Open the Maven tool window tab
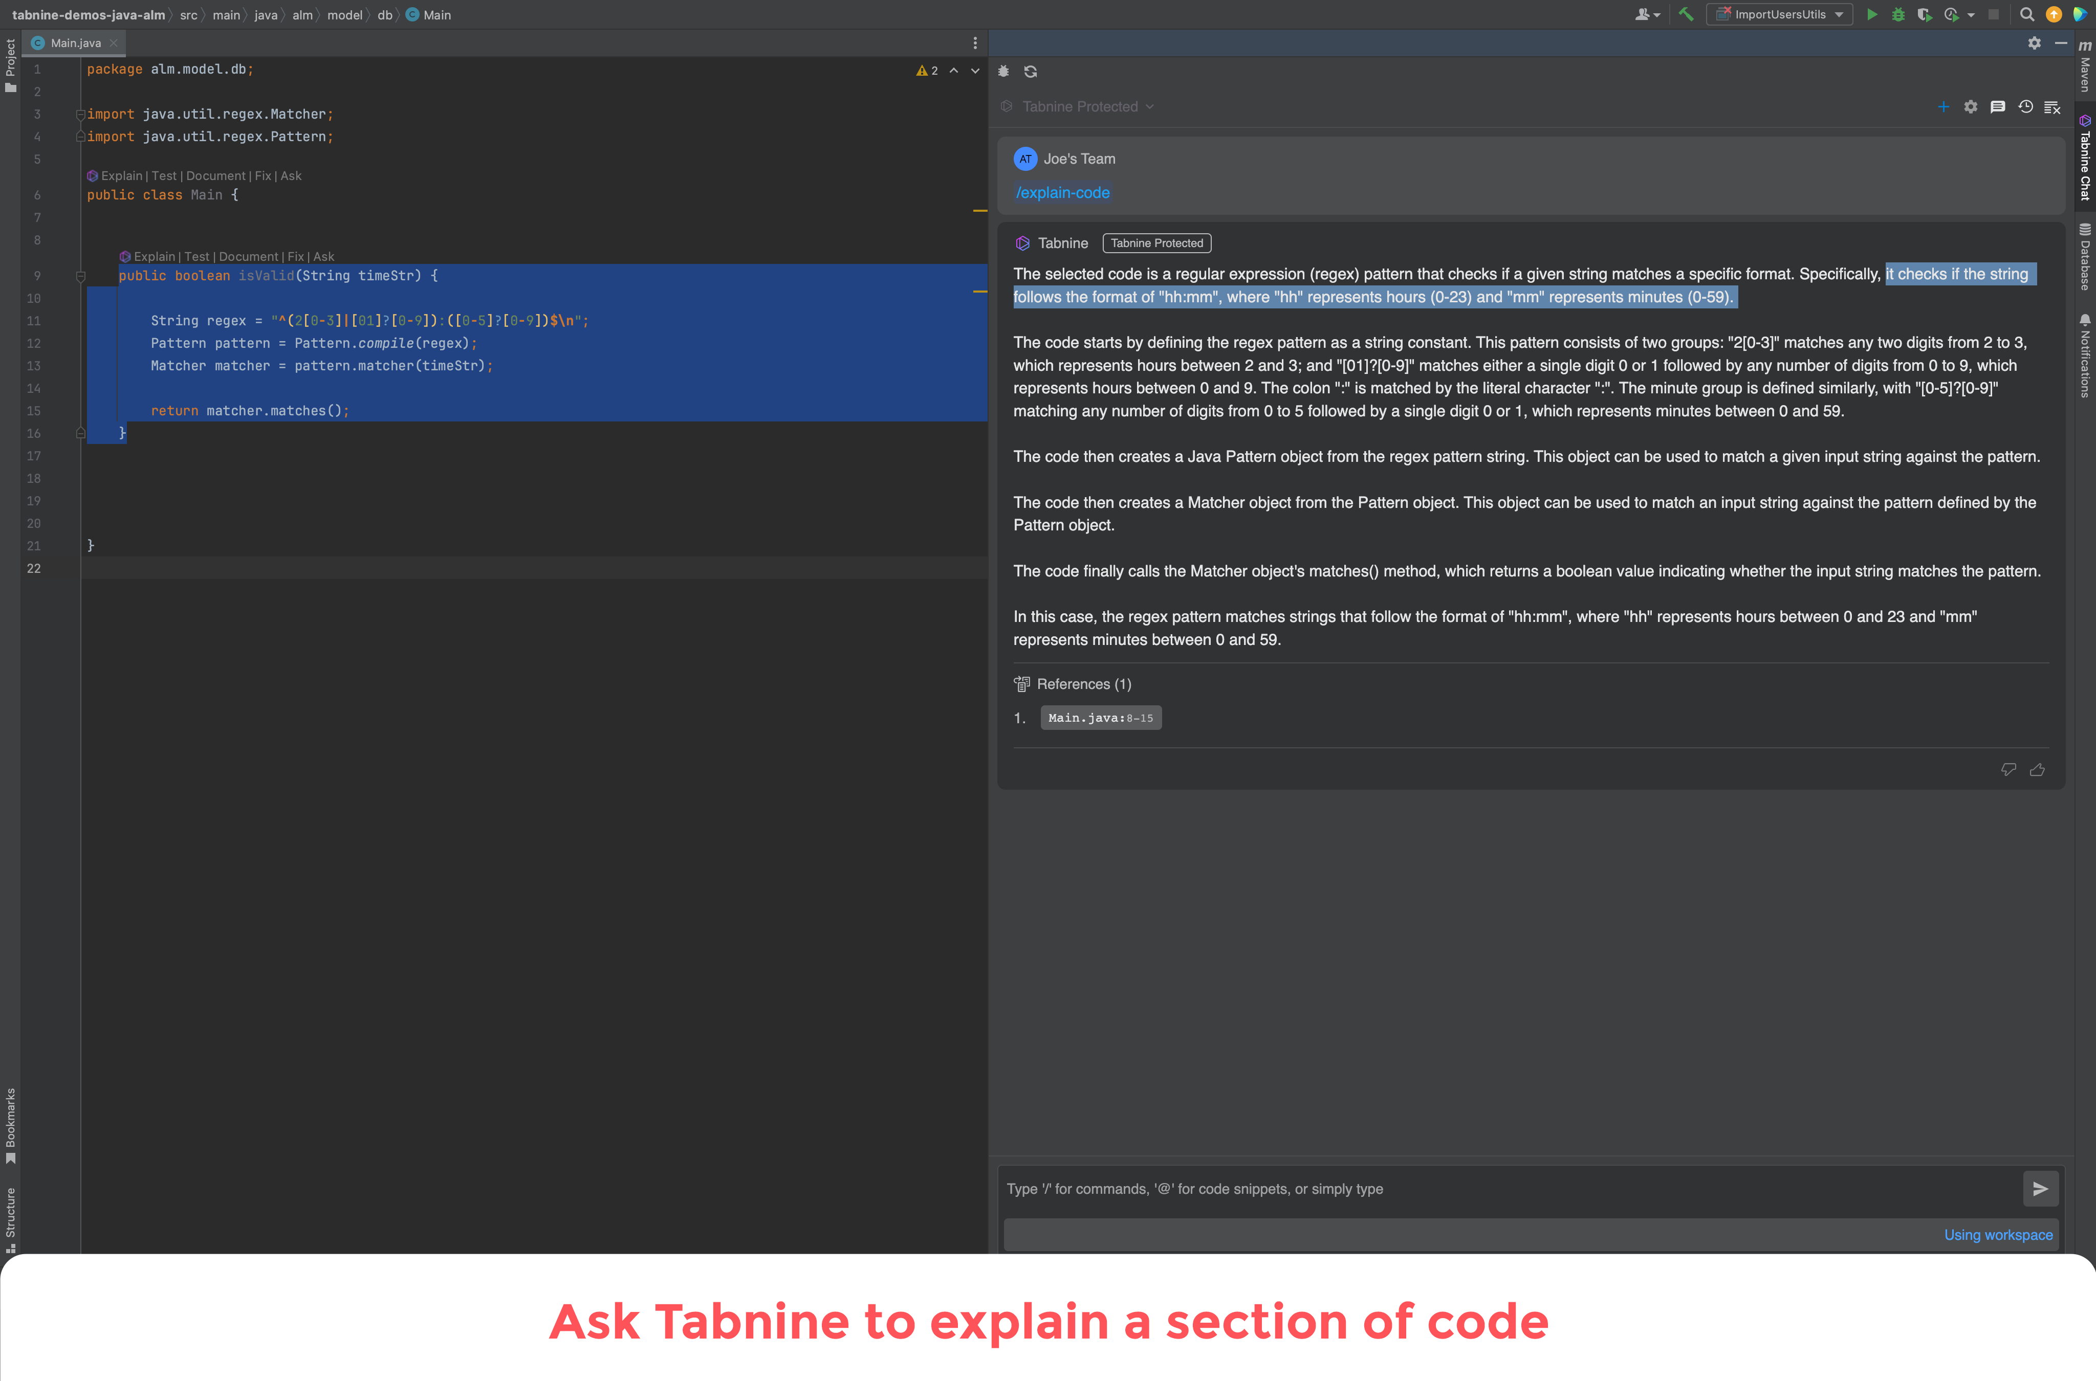Viewport: 2096px width, 1381px height. point(2085,65)
